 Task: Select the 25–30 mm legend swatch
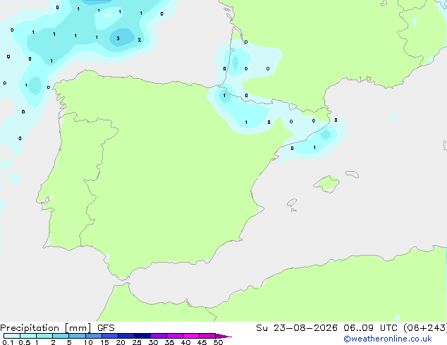142,336
